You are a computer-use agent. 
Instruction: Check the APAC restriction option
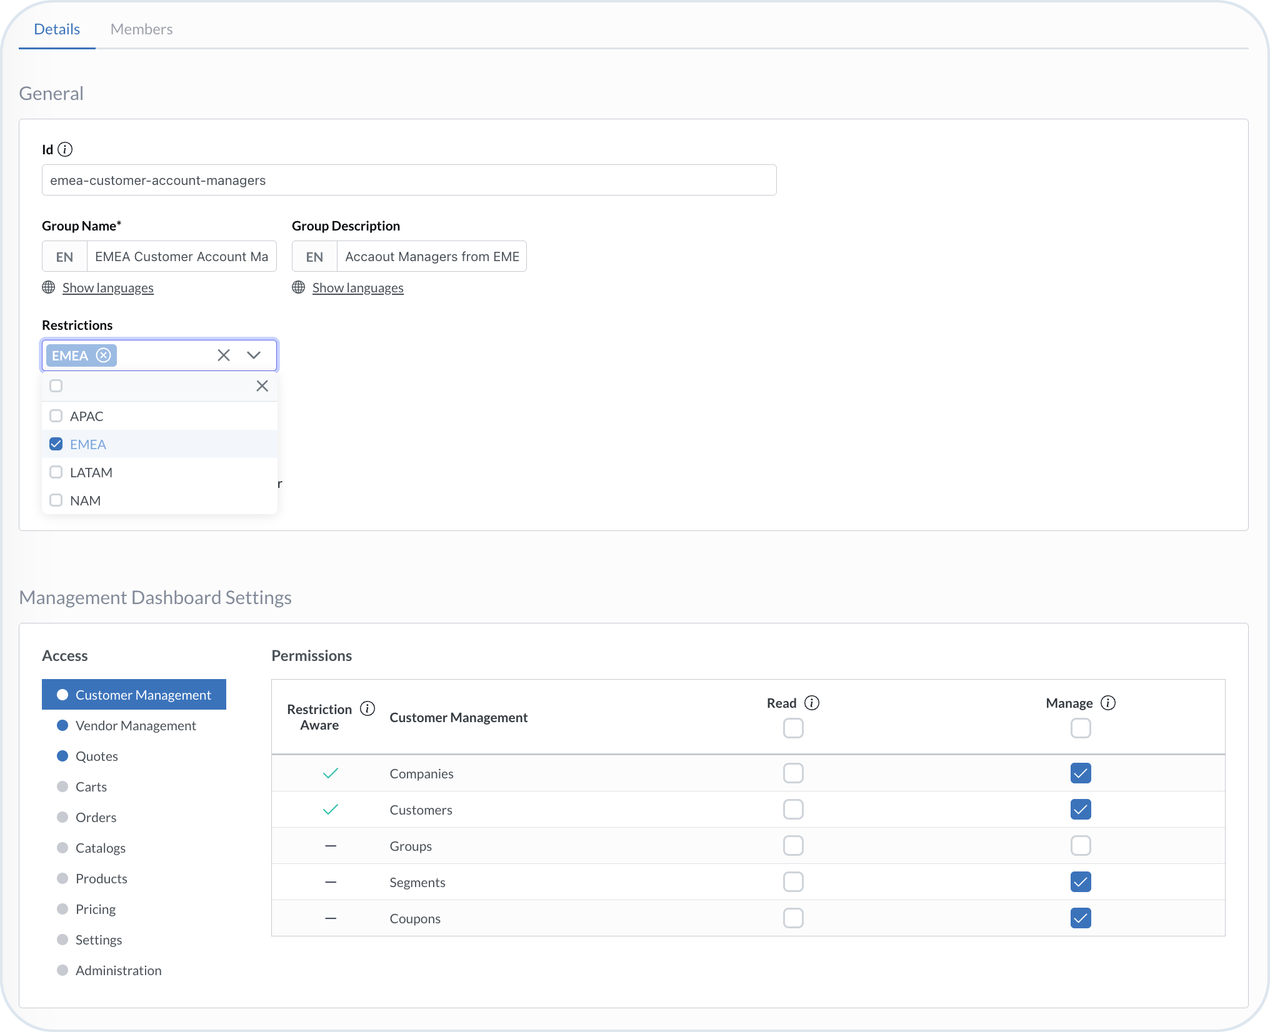pos(56,415)
